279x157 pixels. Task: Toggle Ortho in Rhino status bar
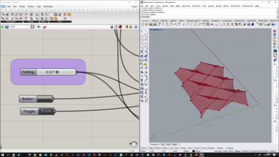coord(225,151)
